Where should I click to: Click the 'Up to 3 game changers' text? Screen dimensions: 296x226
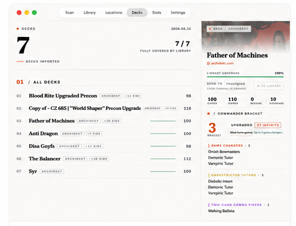pyautogui.click(x=268, y=133)
